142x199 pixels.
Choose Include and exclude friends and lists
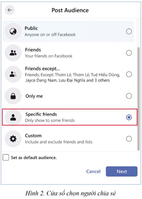59,142
